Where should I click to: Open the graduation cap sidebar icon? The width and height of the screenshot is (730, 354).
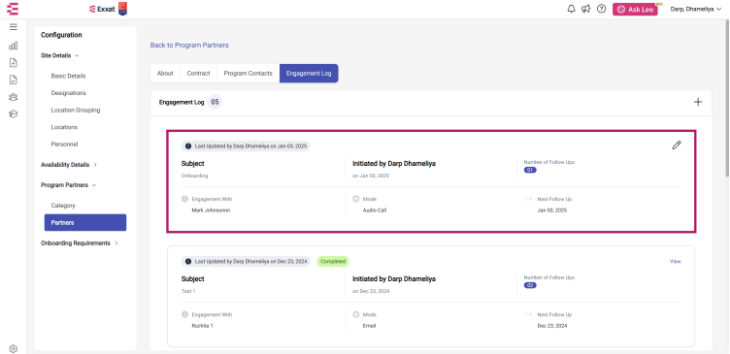click(13, 114)
